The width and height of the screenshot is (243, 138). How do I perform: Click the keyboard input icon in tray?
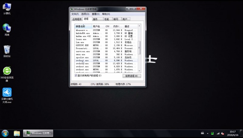tap(202, 133)
